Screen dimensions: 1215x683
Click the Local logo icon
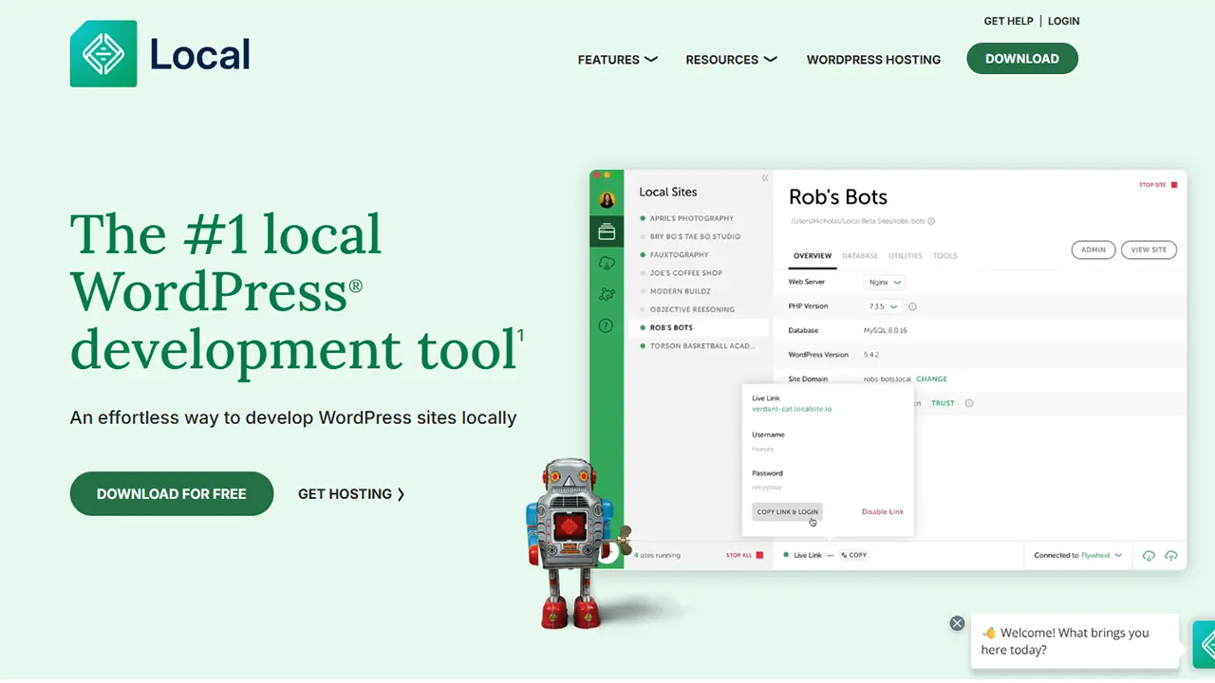103,54
